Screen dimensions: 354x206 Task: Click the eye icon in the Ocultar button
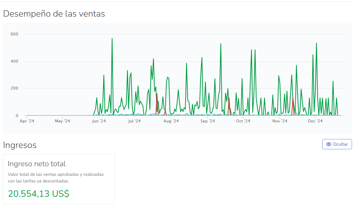coord(329,144)
